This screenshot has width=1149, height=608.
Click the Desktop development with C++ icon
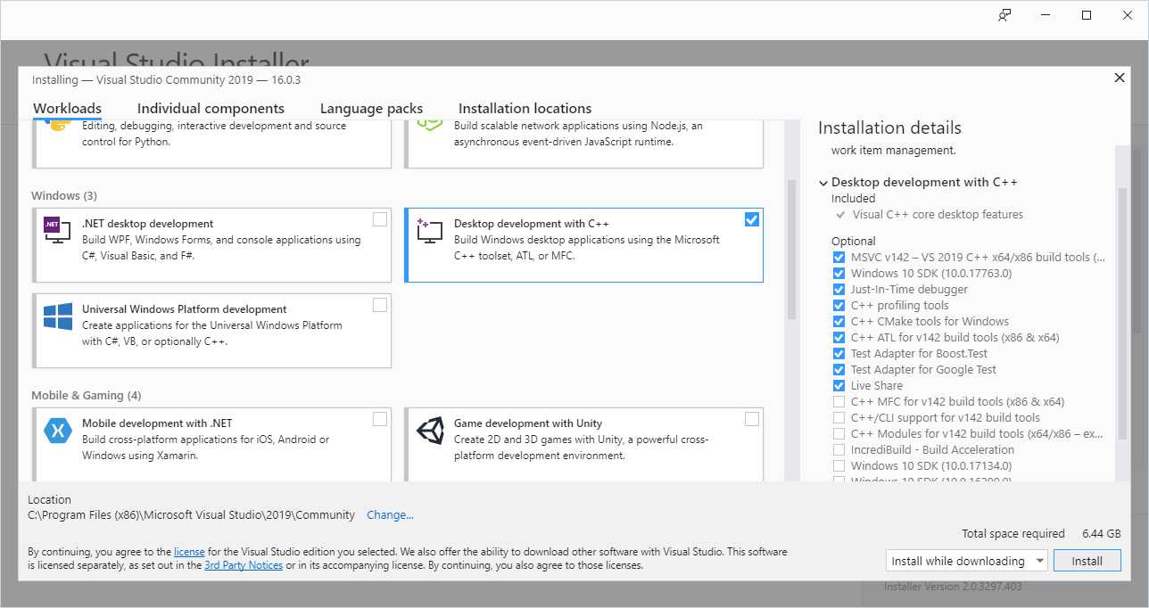click(430, 230)
